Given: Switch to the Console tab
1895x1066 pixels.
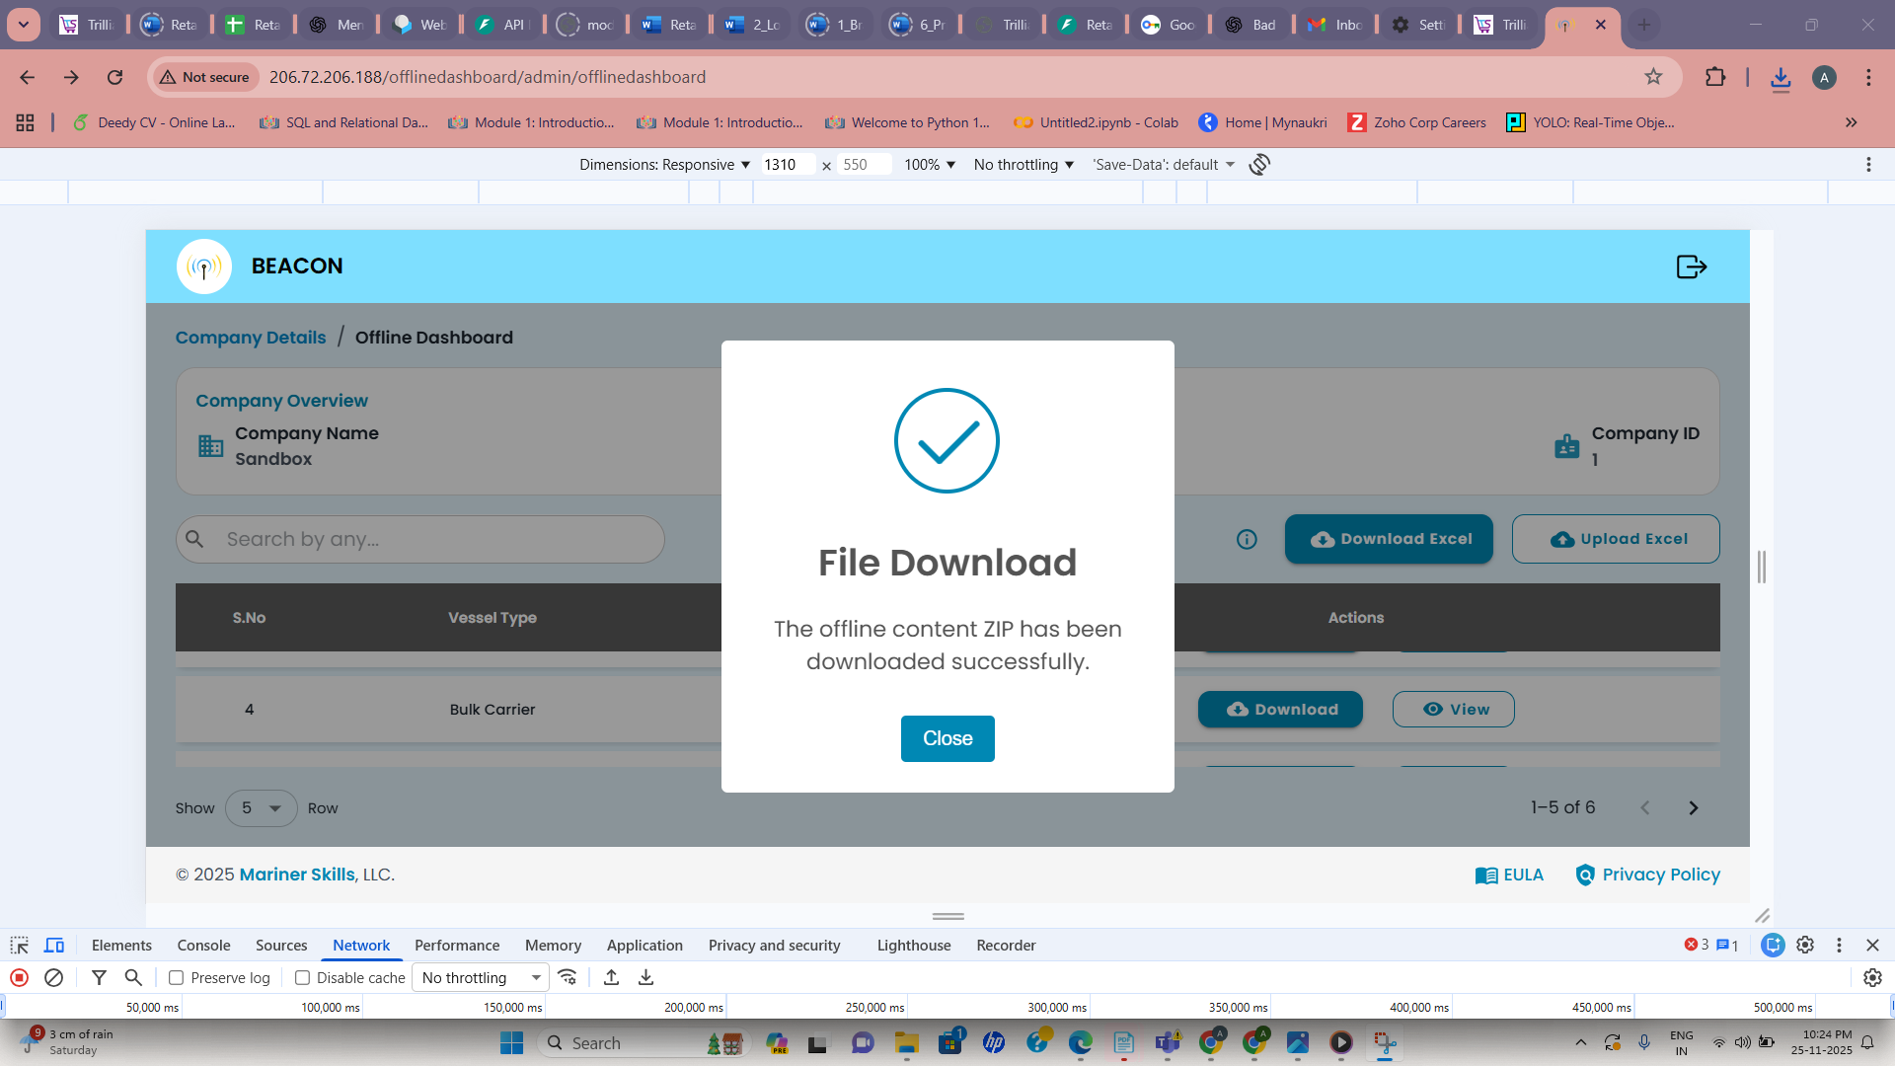Looking at the screenshot, I should (x=203, y=945).
